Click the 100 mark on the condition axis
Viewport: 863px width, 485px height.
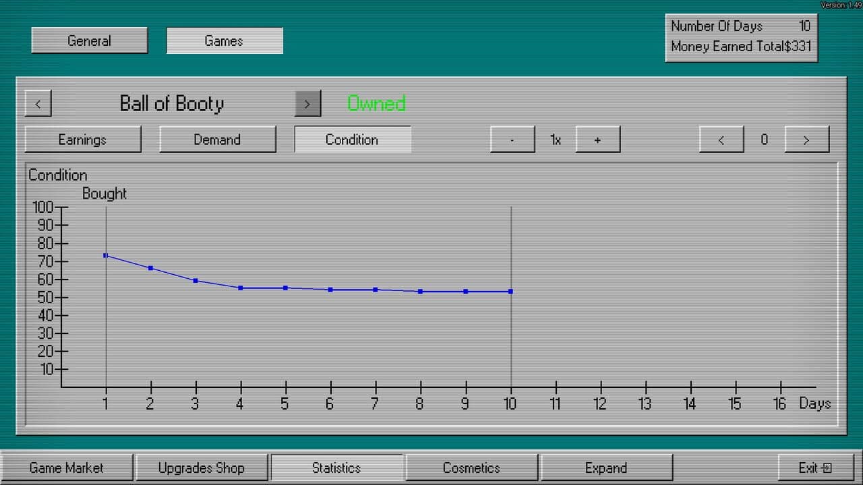(x=42, y=207)
